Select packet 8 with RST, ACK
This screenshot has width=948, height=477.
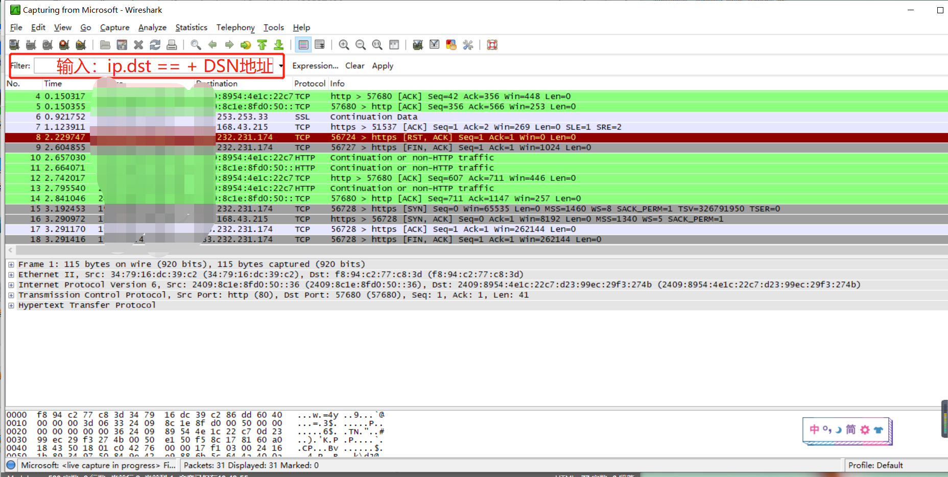coord(476,137)
